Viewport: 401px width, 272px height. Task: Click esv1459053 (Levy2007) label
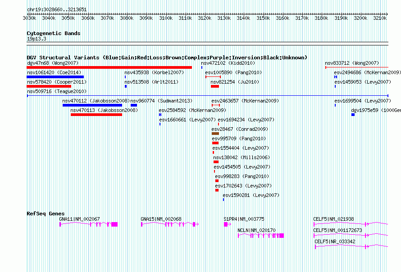[x=363, y=82]
